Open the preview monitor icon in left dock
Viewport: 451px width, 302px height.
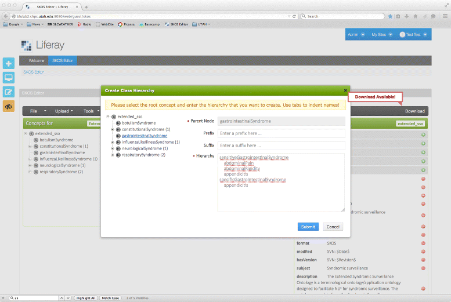click(9, 78)
